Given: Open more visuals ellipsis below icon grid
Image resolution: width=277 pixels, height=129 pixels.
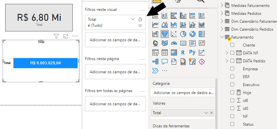Looking at the screenshot, I should [165, 71].
